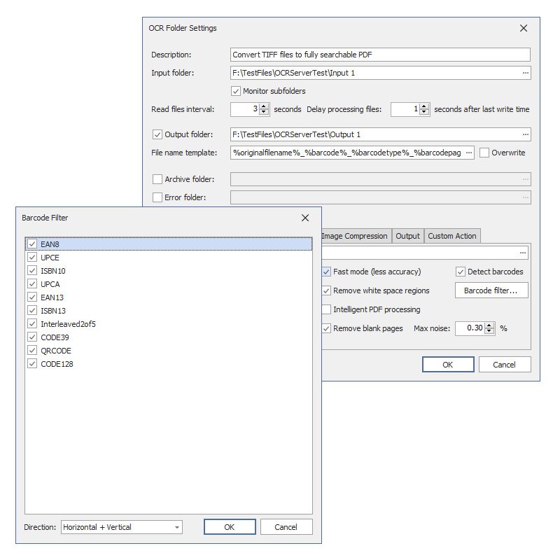
Task: Cancel the OCR Folder Settings window
Action: click(505, 365)
